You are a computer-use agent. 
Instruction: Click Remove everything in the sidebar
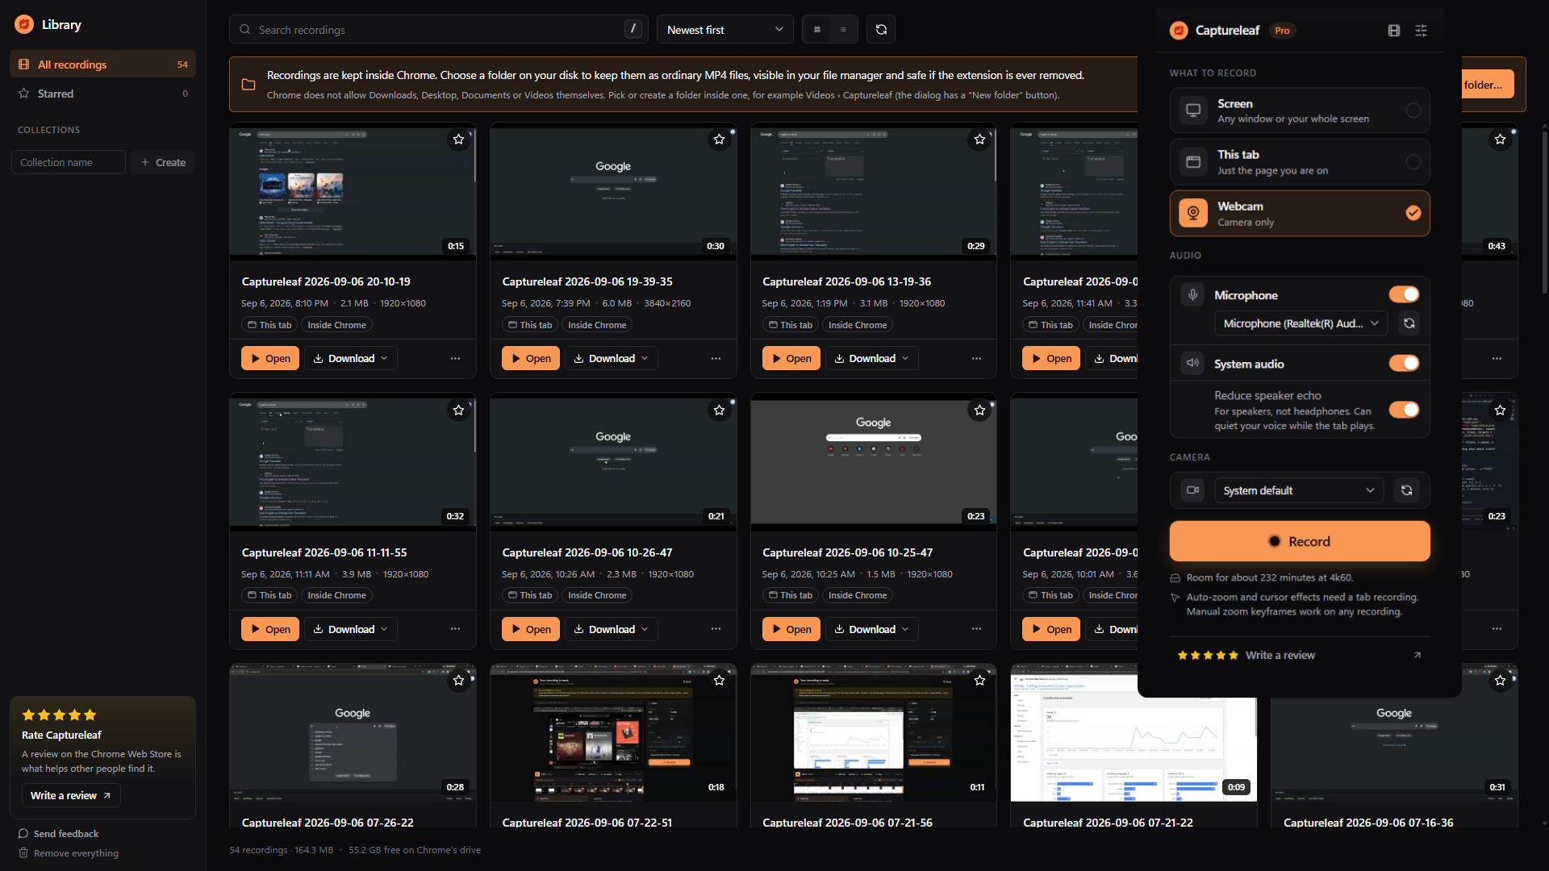pyautogui.click(x=68, y=853)
